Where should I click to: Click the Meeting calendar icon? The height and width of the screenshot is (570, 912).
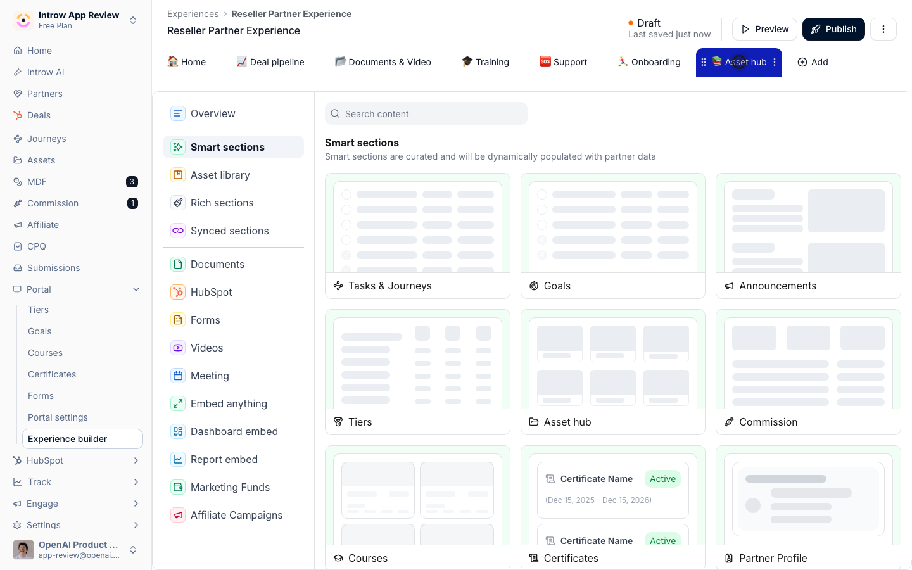click(178, 376)
